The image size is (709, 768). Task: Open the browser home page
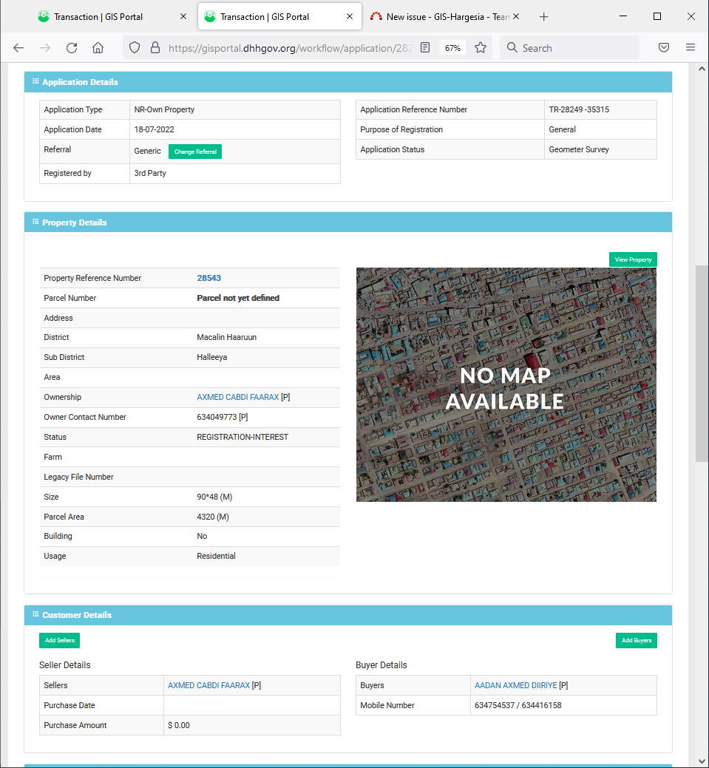pos(98,47)
